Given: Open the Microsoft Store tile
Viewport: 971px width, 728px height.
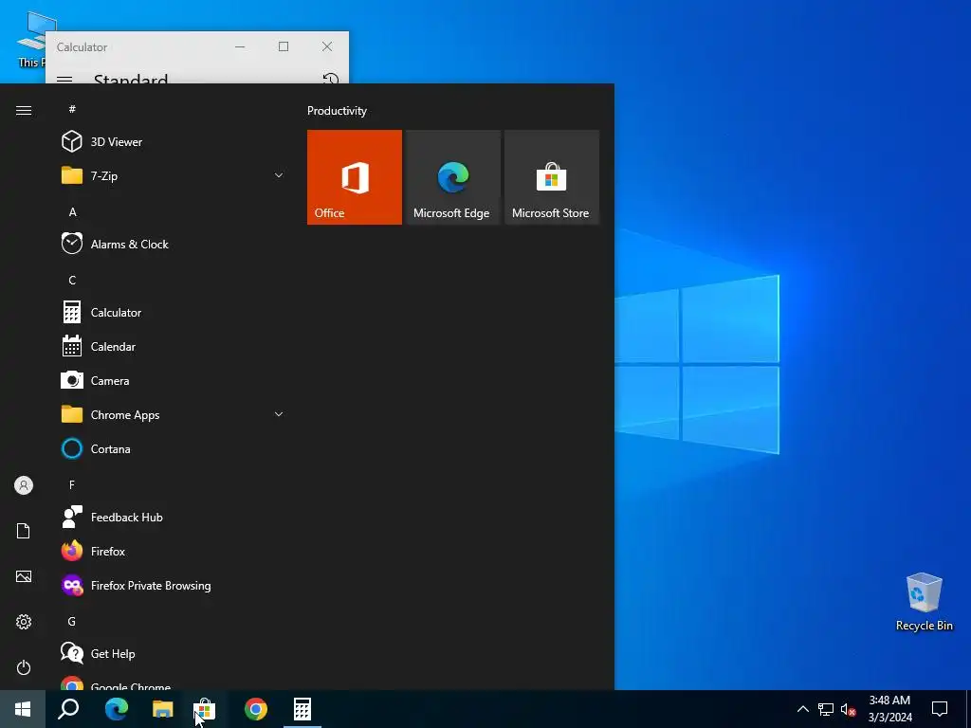Looking at the screenshot, I should [x=552, y=177].
